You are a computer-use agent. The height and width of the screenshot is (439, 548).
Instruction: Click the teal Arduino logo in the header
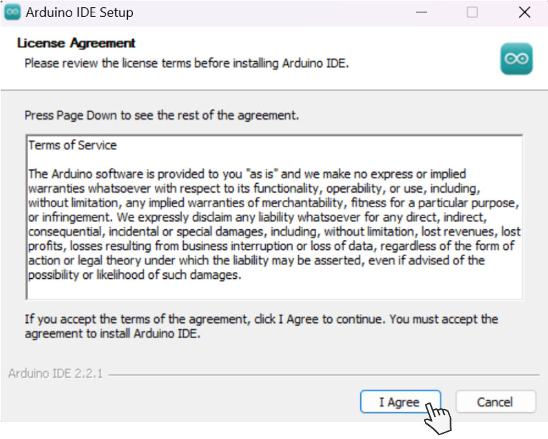pos(516,59)
